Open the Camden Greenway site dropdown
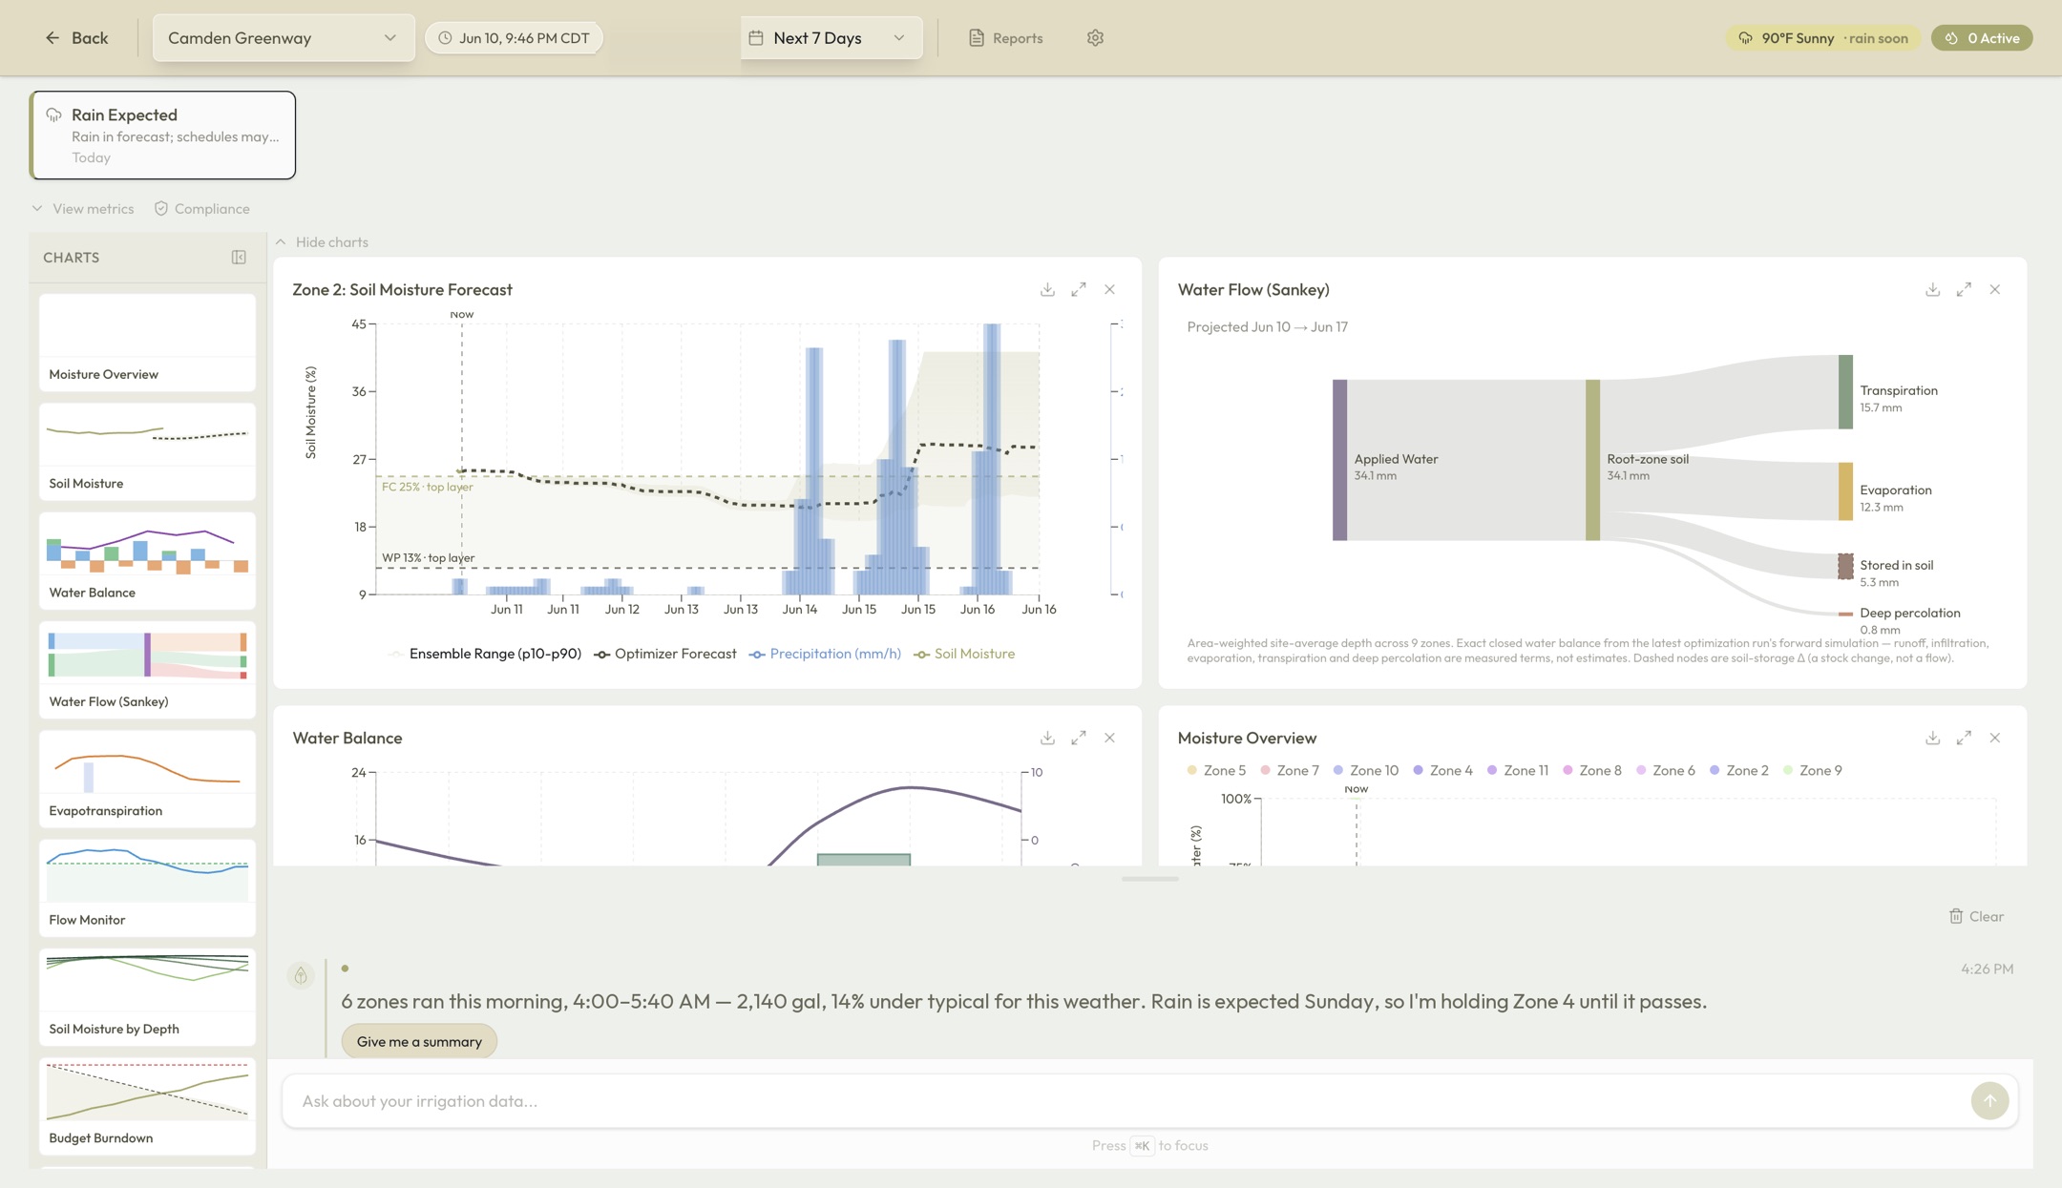Viewport: 2062px width, 1188px height. [x=283, y=38]
